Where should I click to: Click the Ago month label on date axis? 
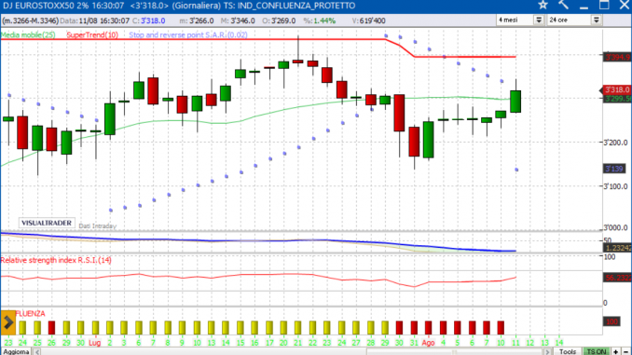pyautogui.click(x=428, y=343)
